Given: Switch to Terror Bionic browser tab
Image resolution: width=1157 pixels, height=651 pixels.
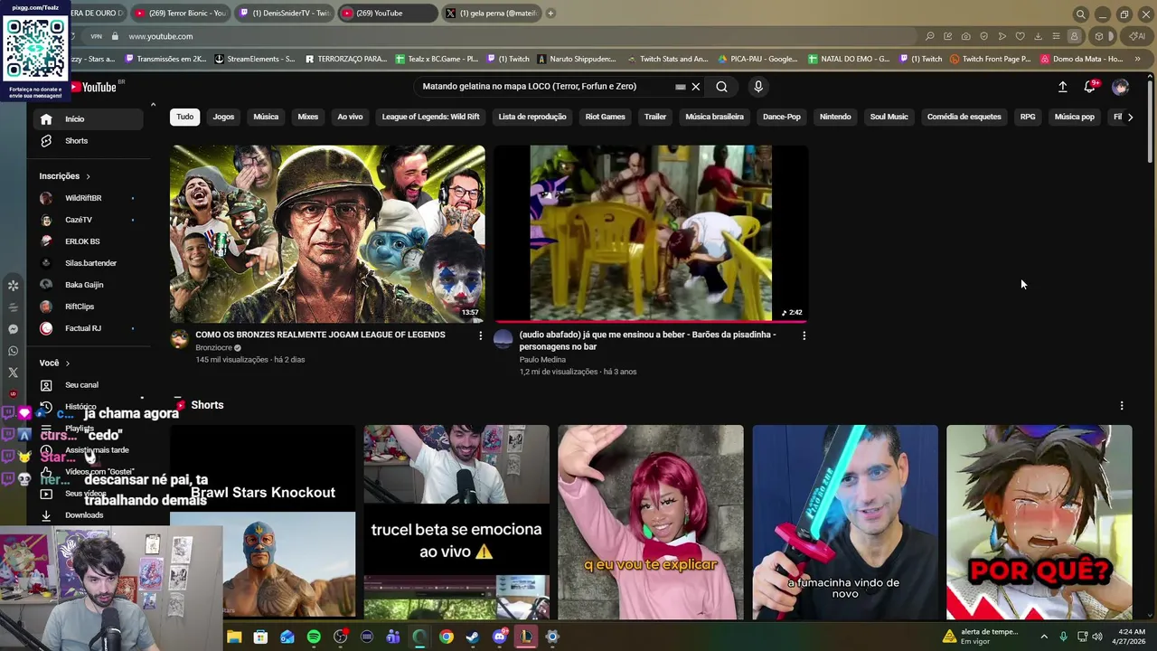Looking at the screenshot, I should (x=179, y=14).
